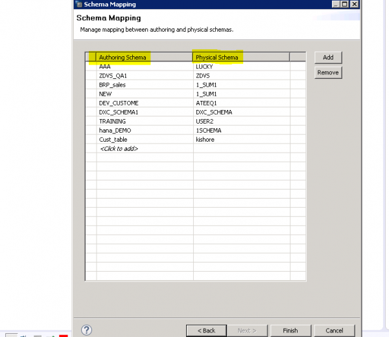
Task: Select 1_SUM1 in the NEW row
Action: tap(242, 94)
